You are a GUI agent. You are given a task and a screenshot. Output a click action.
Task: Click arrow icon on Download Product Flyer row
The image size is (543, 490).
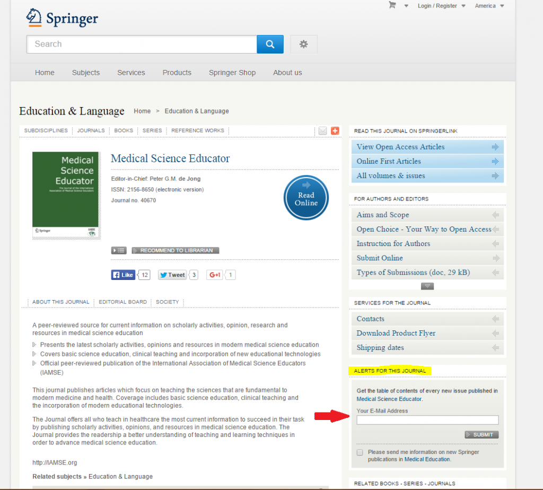click(496, 334)
